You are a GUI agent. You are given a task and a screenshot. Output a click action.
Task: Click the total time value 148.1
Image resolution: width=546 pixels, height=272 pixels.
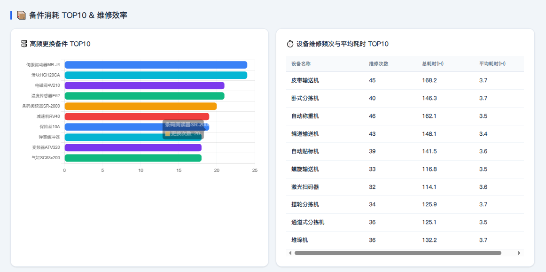point(429,134)
